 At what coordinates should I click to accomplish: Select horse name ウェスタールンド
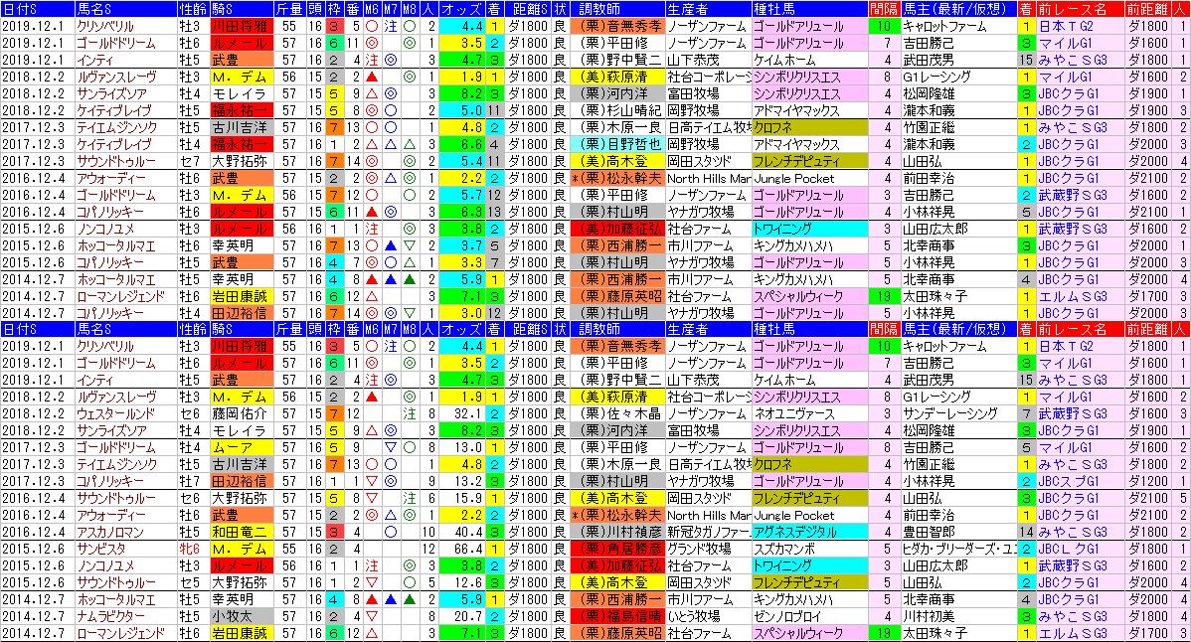click(x=115, y=413)
